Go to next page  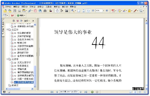point(81,92)
